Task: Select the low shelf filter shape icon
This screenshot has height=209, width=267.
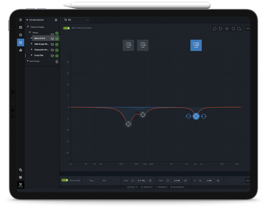Action: [221, 29]
